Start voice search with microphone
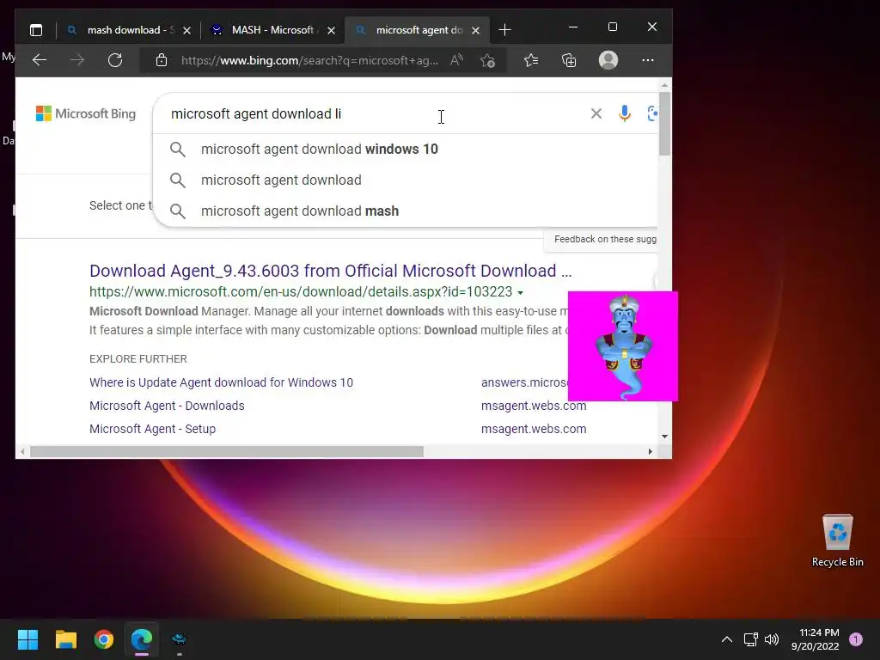Image resolution: width=880 pixels, height=660 pixels. pyautogui.click(x=625, y=114)
